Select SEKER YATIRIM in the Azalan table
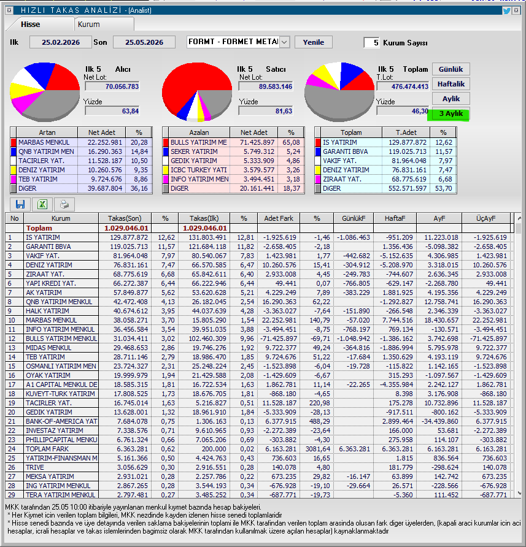Screen dimensions: 526x547 click(233, 151)
